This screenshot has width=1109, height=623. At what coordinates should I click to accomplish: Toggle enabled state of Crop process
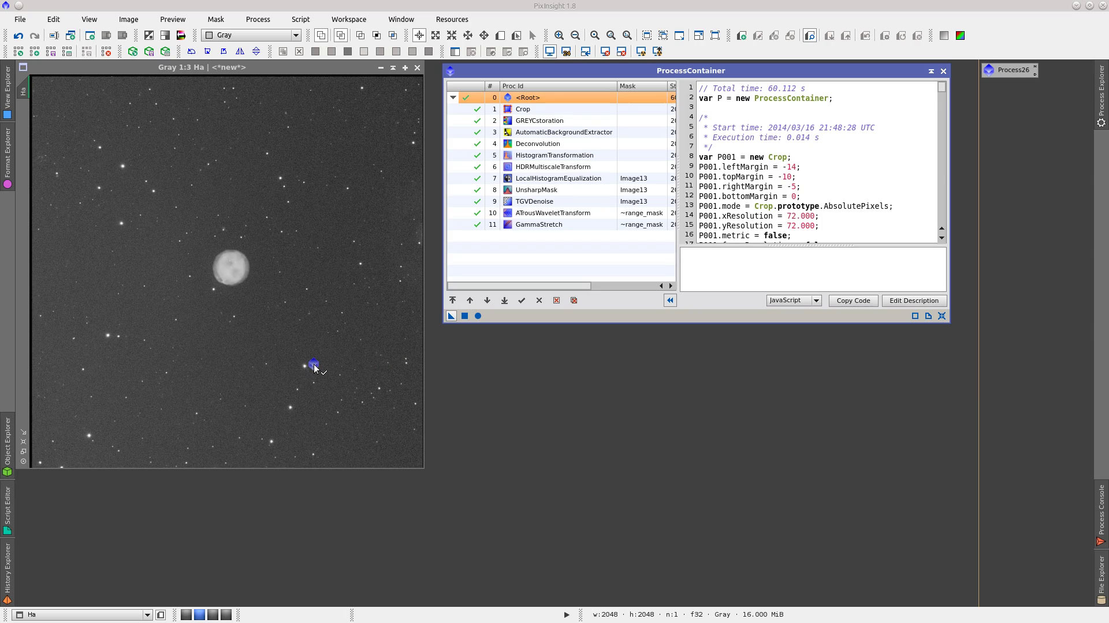[x=477, y=108]
